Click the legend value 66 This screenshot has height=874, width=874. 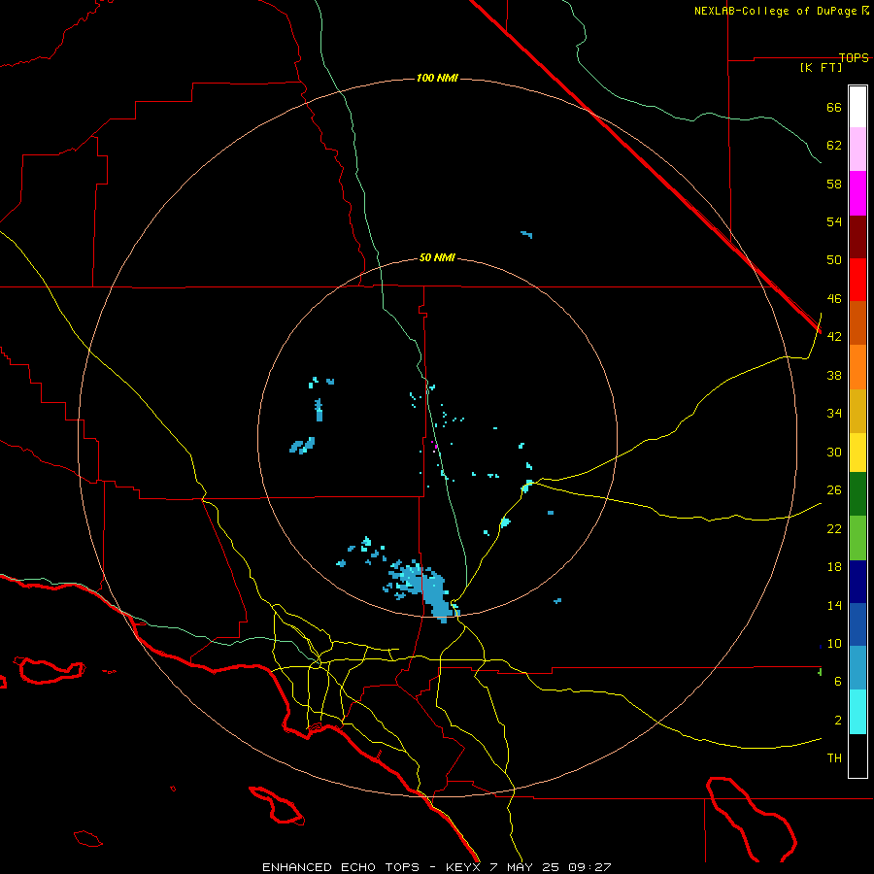[x=834, y=107]
